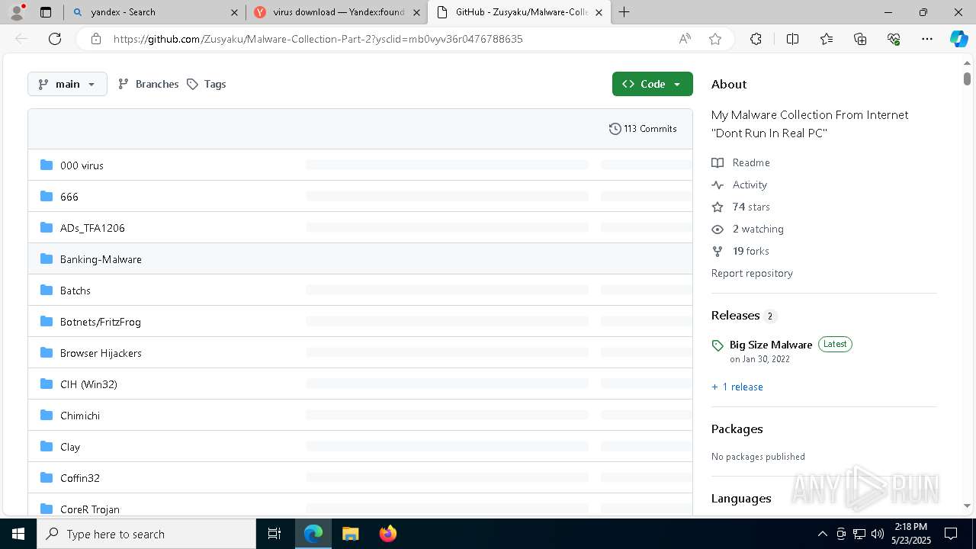Open the Favorites list icon
This screenshot has height=549, width=976.
tap(827, 39)
